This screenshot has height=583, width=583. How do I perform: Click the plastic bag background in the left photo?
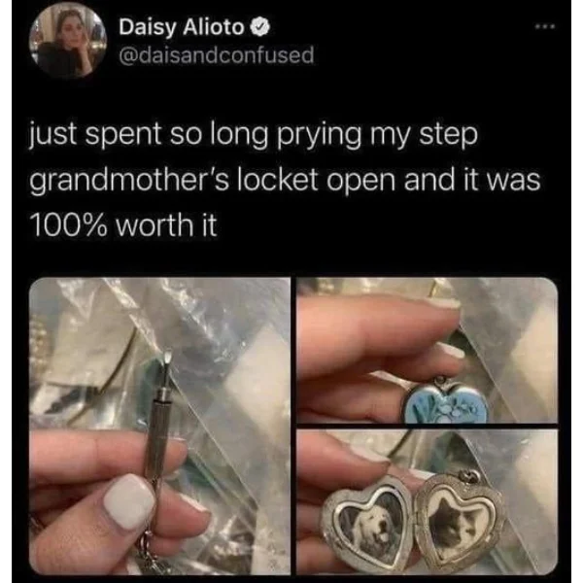pos(230,372)
